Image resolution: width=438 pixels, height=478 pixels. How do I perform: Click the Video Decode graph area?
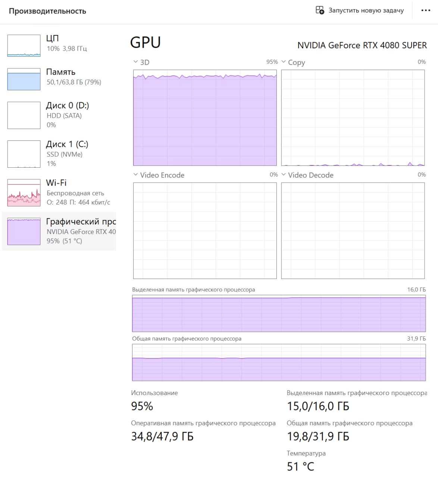tap(353, 230)
